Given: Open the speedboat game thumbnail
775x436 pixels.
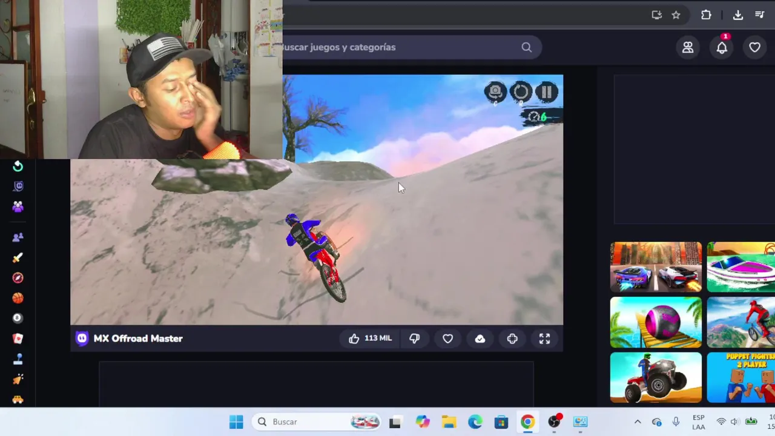Looking at the screenshot, I should (741, 267).
